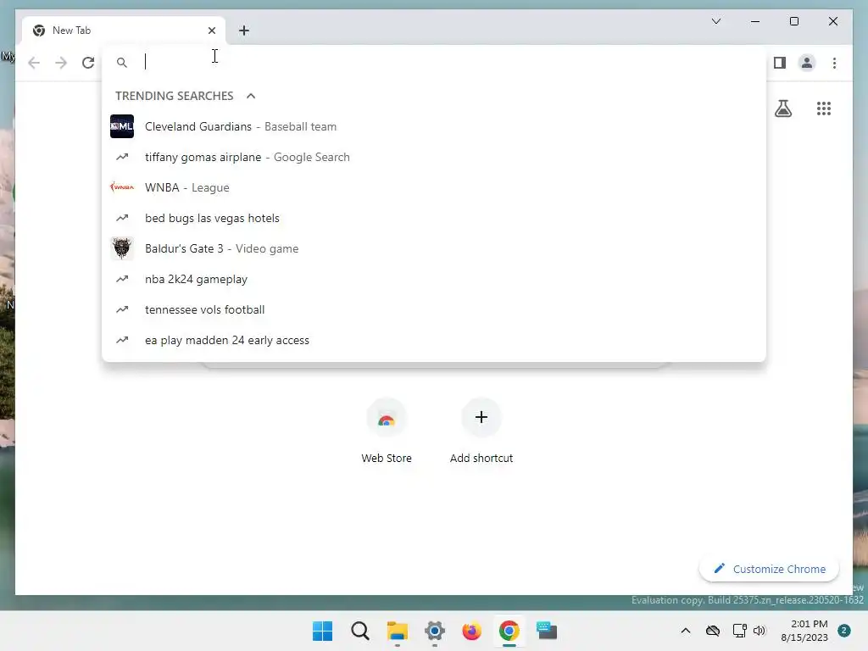This screenshot has height=651, width=868.
Task: Launch Firefox from the taskbar
Action: pyautogui.click(x=471, y=631)
